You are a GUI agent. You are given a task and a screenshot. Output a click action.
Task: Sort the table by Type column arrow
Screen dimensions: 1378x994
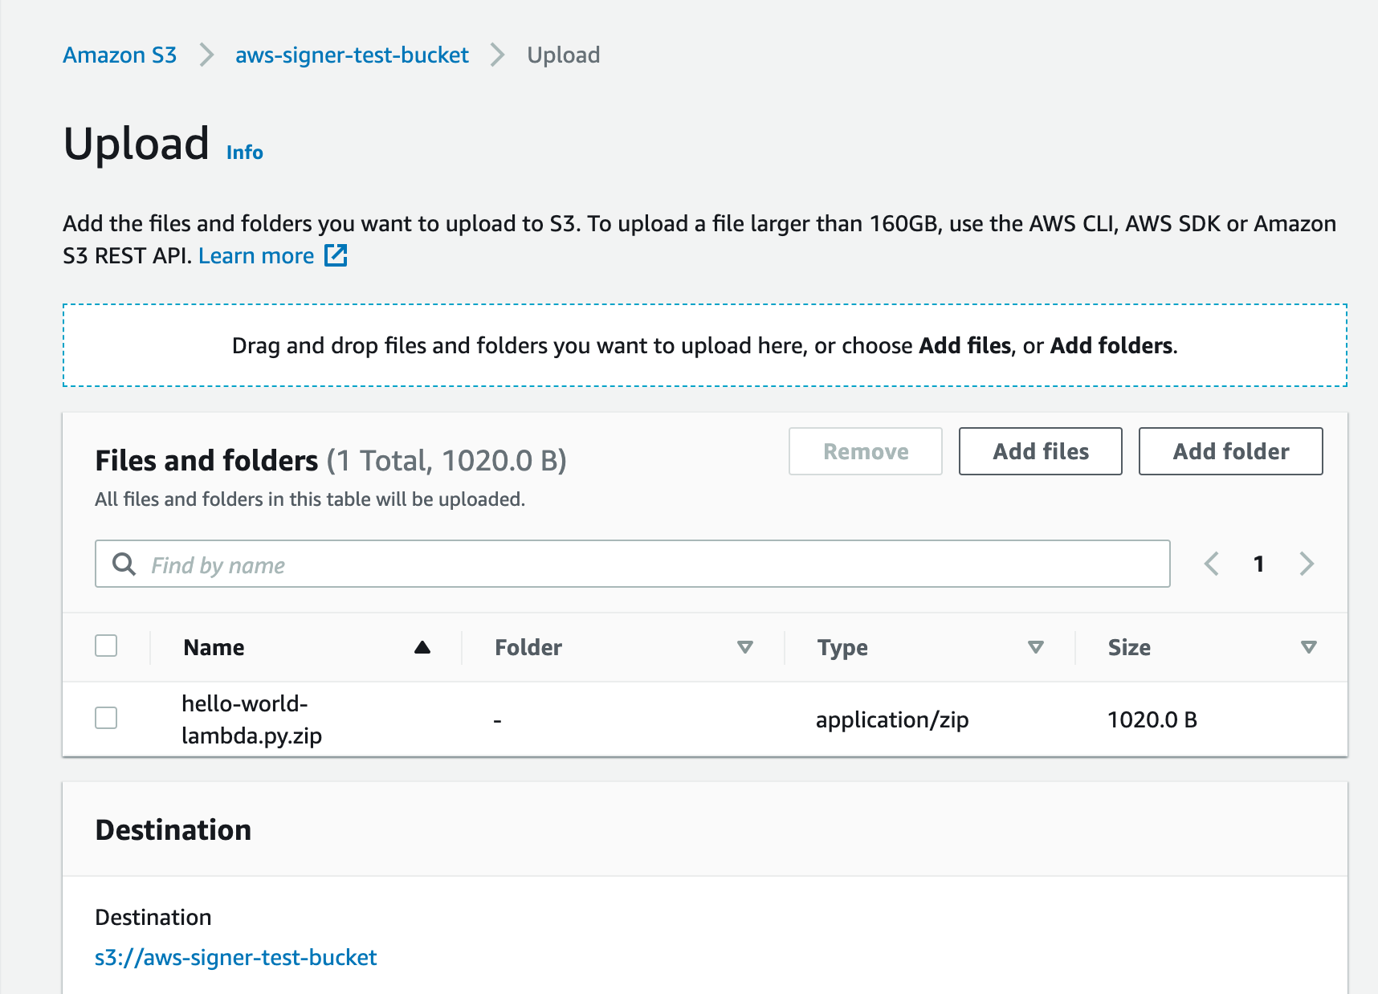tap(1036, 647)
